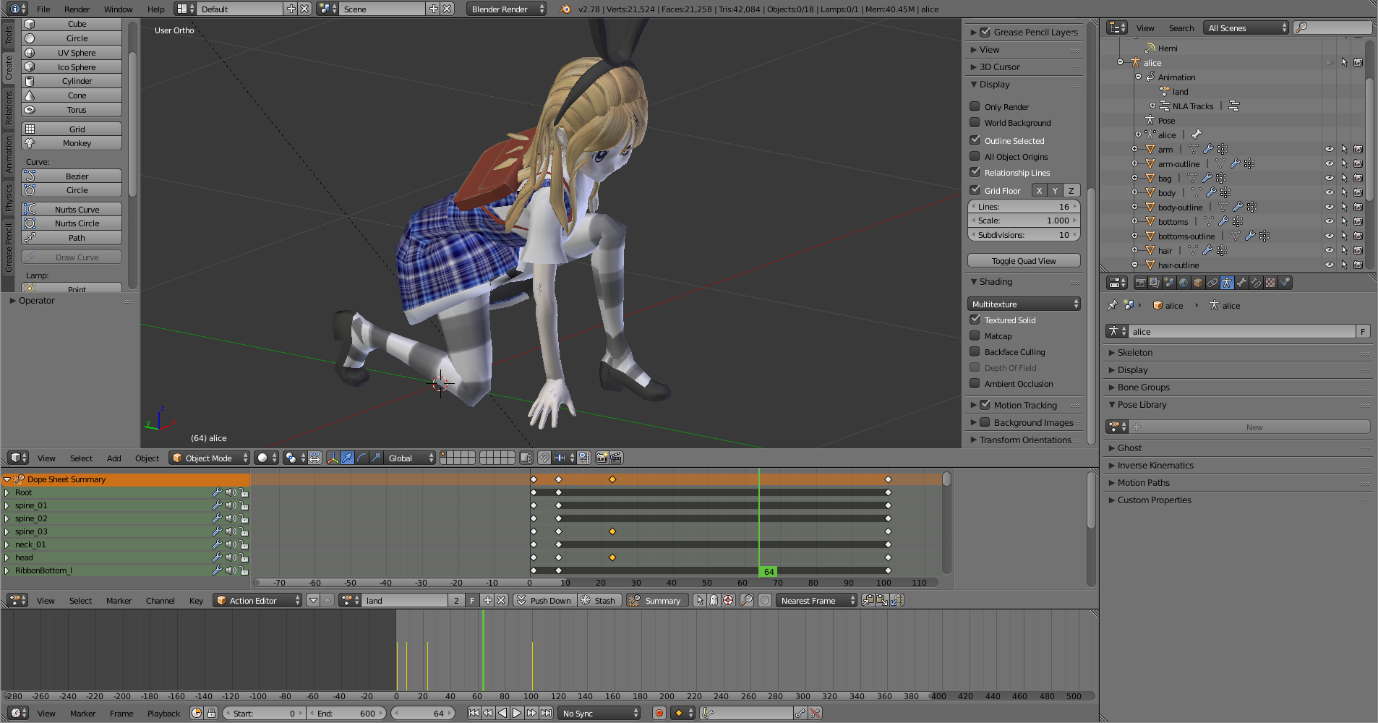The width and height of the screenshot is (1378, 723).
Task: Open the Scene properties tab
Action: click(1169, 283)
